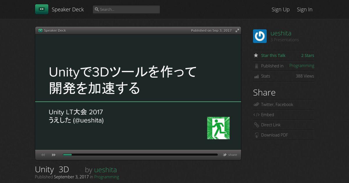Viewport: 349px width, 183px height.
Task: Open the Speaker Deck home text link
Action: pos(68,9)
